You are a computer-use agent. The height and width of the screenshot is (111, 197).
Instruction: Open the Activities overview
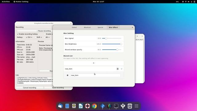(6, 2)
